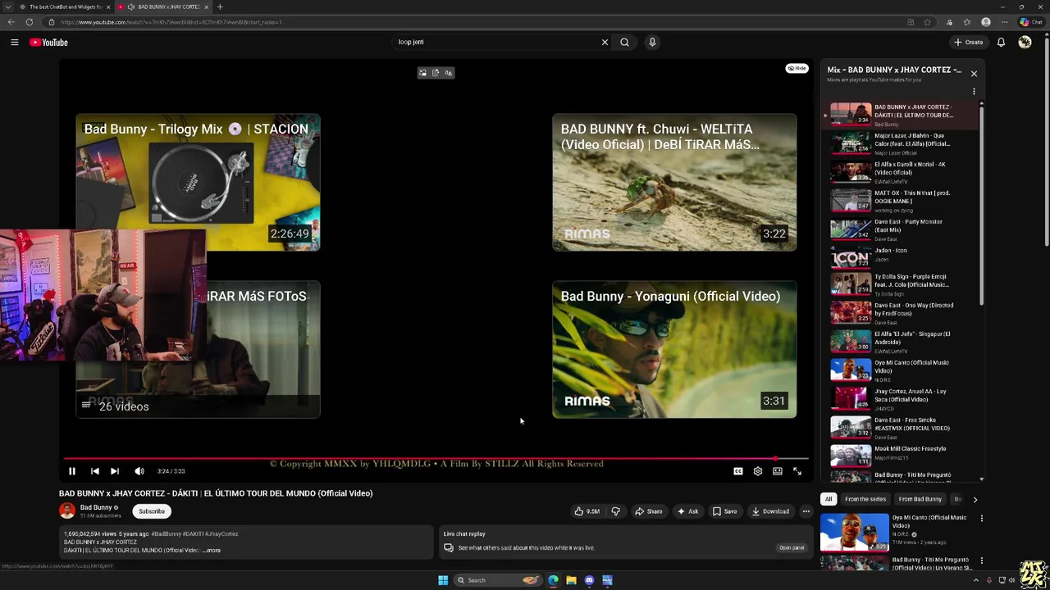Bookmark this page with the star
This screenshot has height=590, width=1050.
pyautogui.click(x=927, y=22)
